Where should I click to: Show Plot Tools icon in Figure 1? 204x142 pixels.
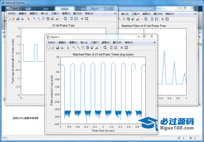(86, 19)
